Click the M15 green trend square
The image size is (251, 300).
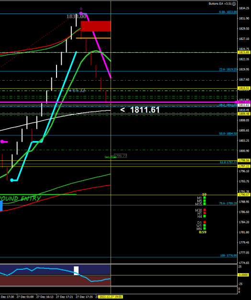205,204
